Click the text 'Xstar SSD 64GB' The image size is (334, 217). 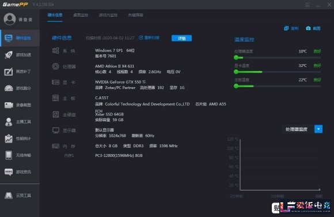pyautogui.click(x=109, y=114)
